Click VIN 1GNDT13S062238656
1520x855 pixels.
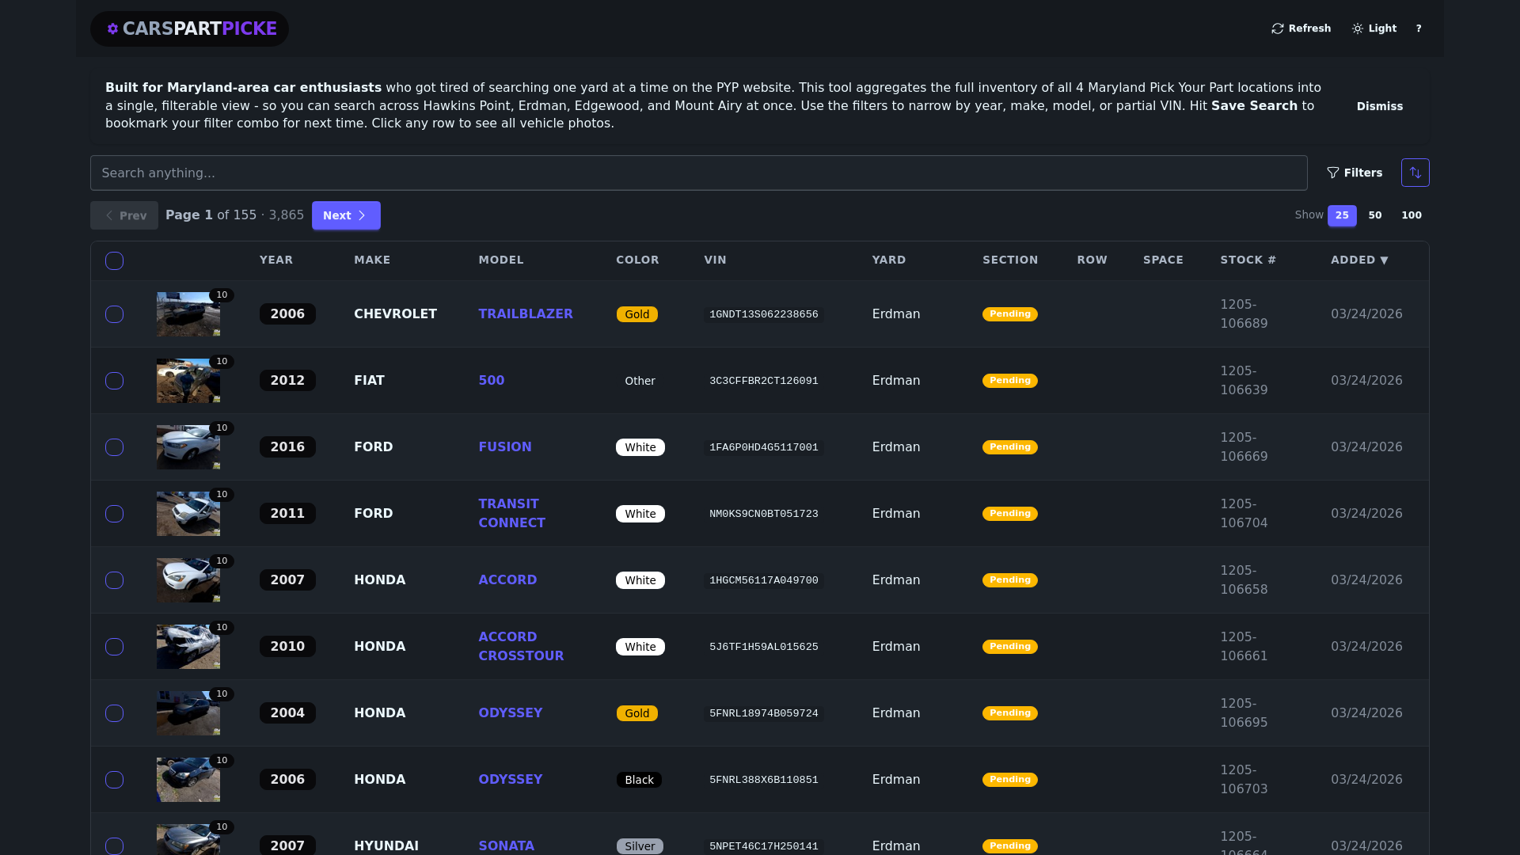click(x=764, y=314)
